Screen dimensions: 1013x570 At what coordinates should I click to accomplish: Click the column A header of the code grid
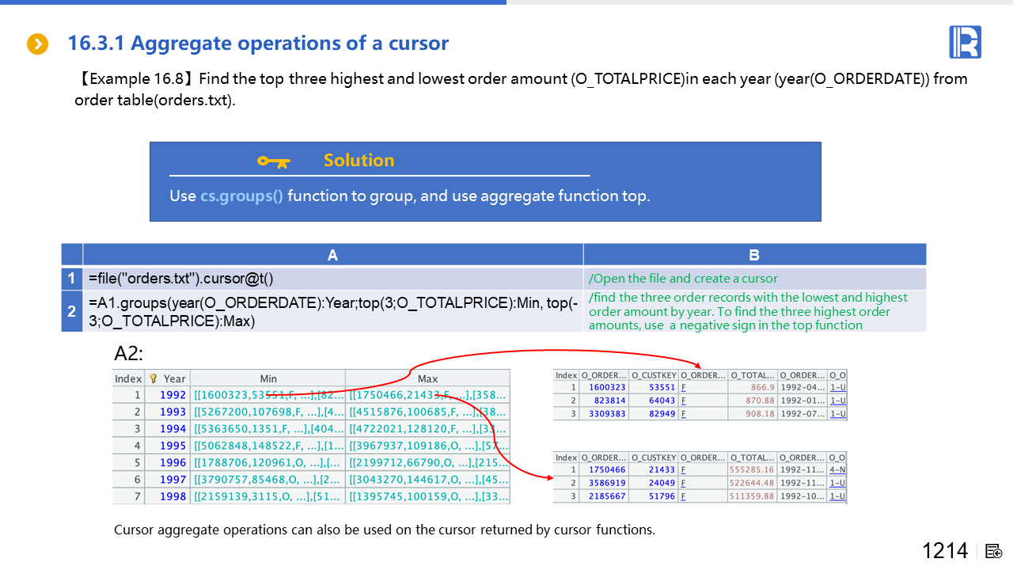332,255
